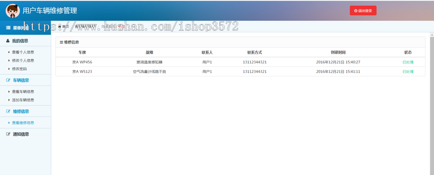Image resolution: width=434 pixels, height=175 pixels.
Task: Click the arrow before 修改密码
Action: [9, 69]
